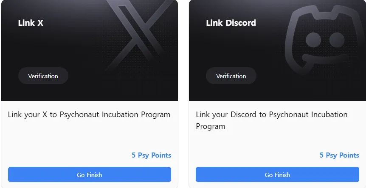Click the "Link Discord" card title
Image resolution: width=366 pixels, height=188 pixels.
tap(231, 23)
